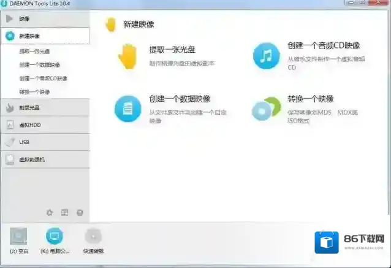The image size is (391, 268).
Task: Click 创建一个数据映像 submenu item in sidebar
Action: pyautogui.click(x=39, y=65)
